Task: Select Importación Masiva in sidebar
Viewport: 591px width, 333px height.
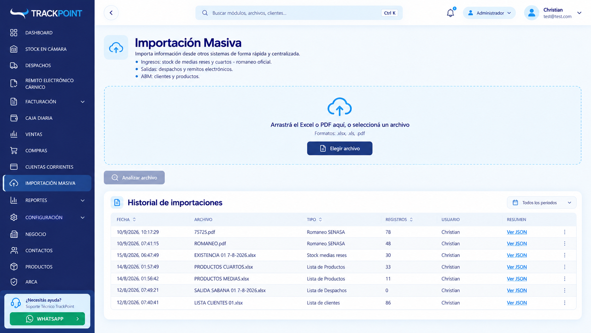Action: 47,183
